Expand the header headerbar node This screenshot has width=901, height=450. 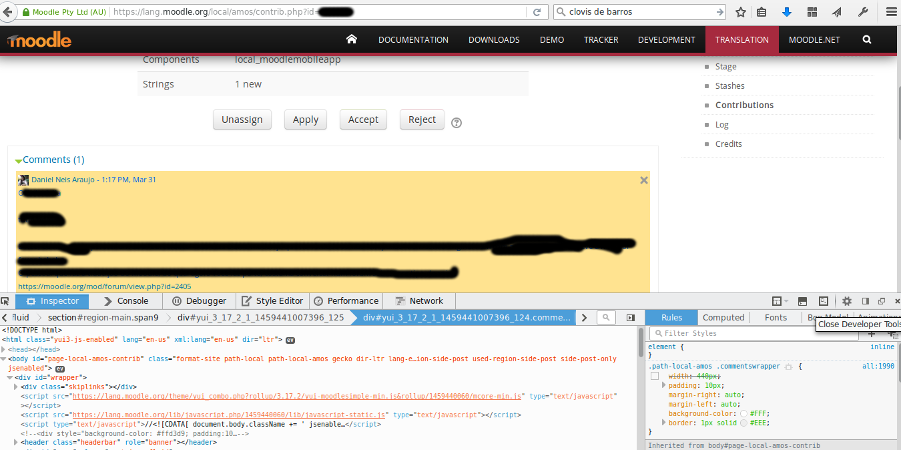pyautogui.click(x=16, y=442)
